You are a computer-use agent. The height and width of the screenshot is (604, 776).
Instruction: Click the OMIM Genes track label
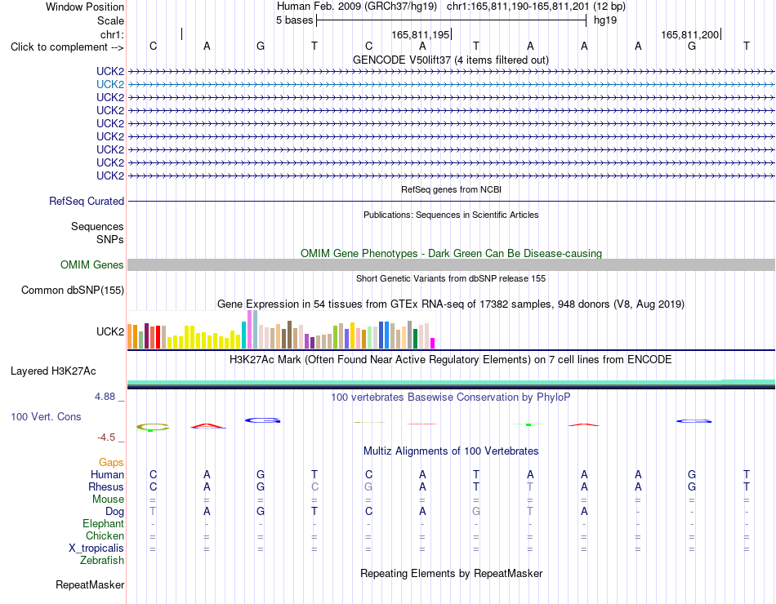click(92, 264)
